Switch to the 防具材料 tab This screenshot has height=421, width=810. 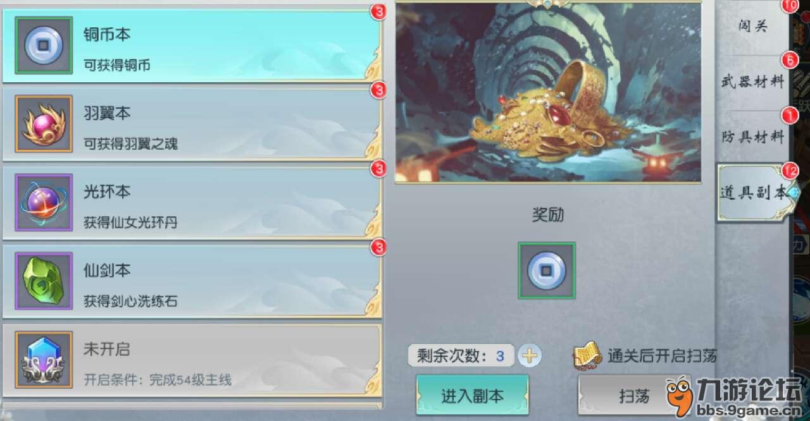(753, 137)
